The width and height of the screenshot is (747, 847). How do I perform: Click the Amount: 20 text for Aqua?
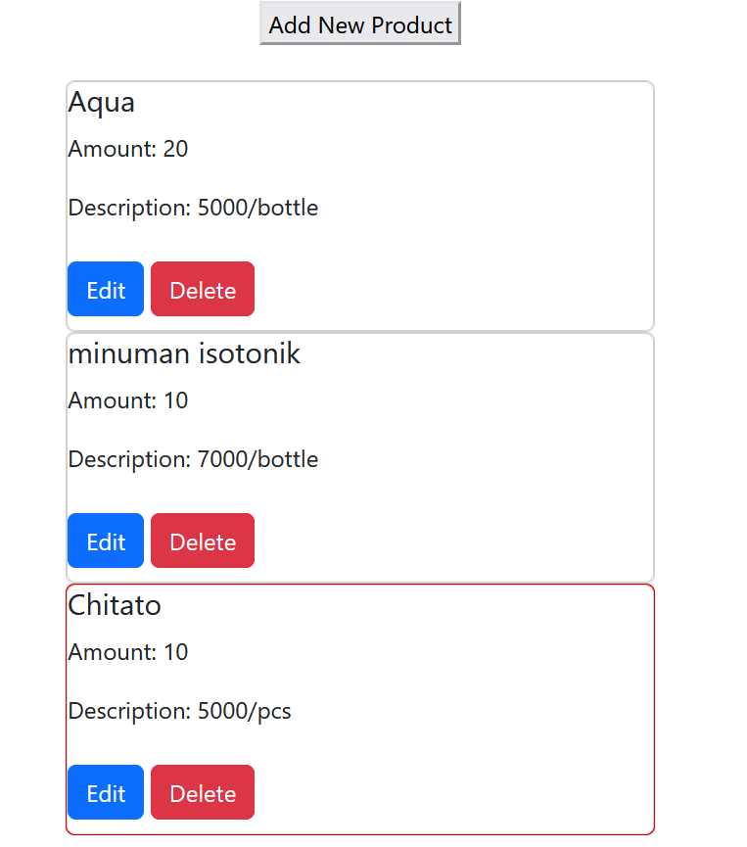click(x=127, y=149)
